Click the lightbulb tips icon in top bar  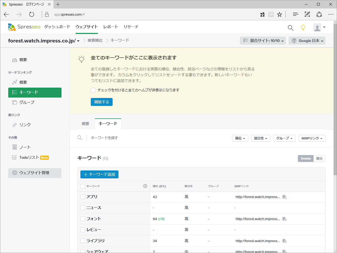pyautogui.click(x=303, y=27)
